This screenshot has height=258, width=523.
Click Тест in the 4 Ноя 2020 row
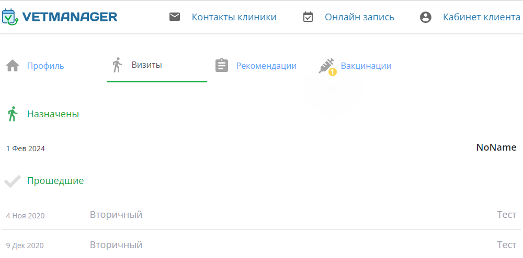tap(507, 215)
